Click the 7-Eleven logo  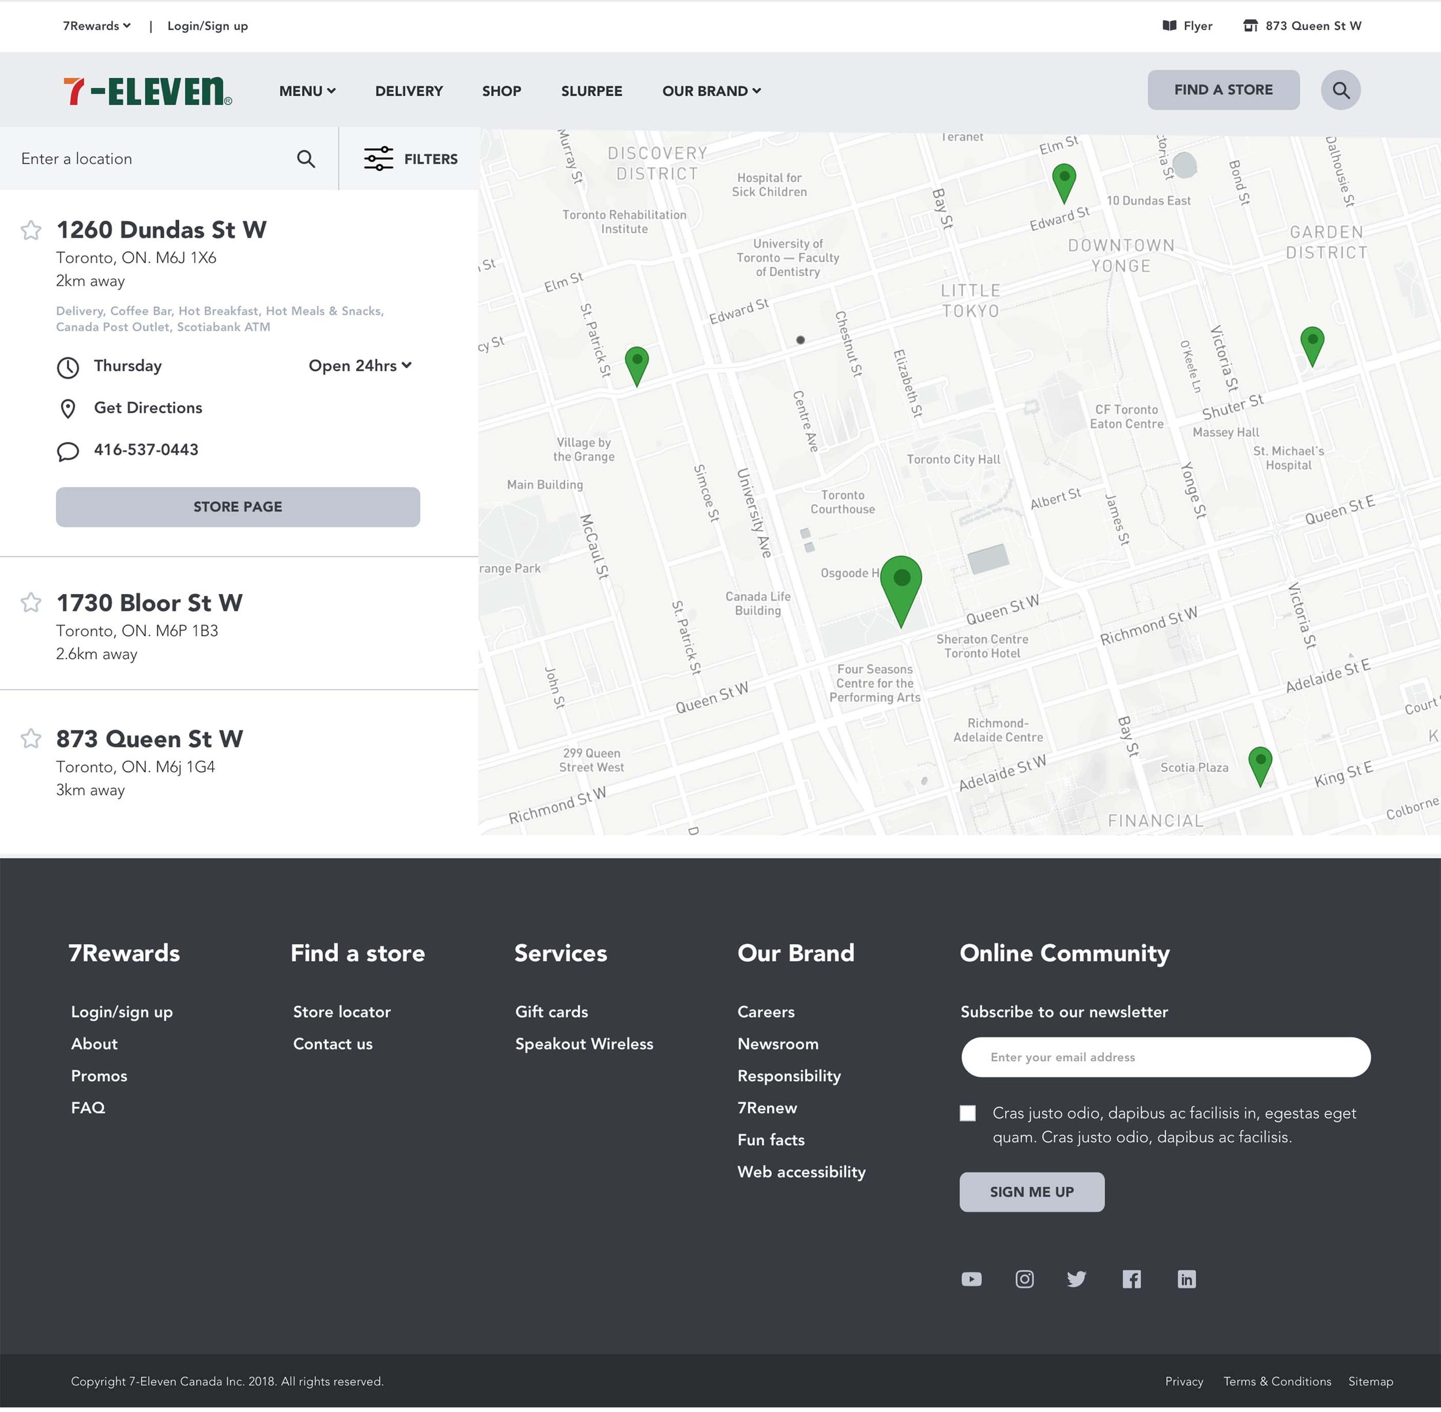[147, 91]
